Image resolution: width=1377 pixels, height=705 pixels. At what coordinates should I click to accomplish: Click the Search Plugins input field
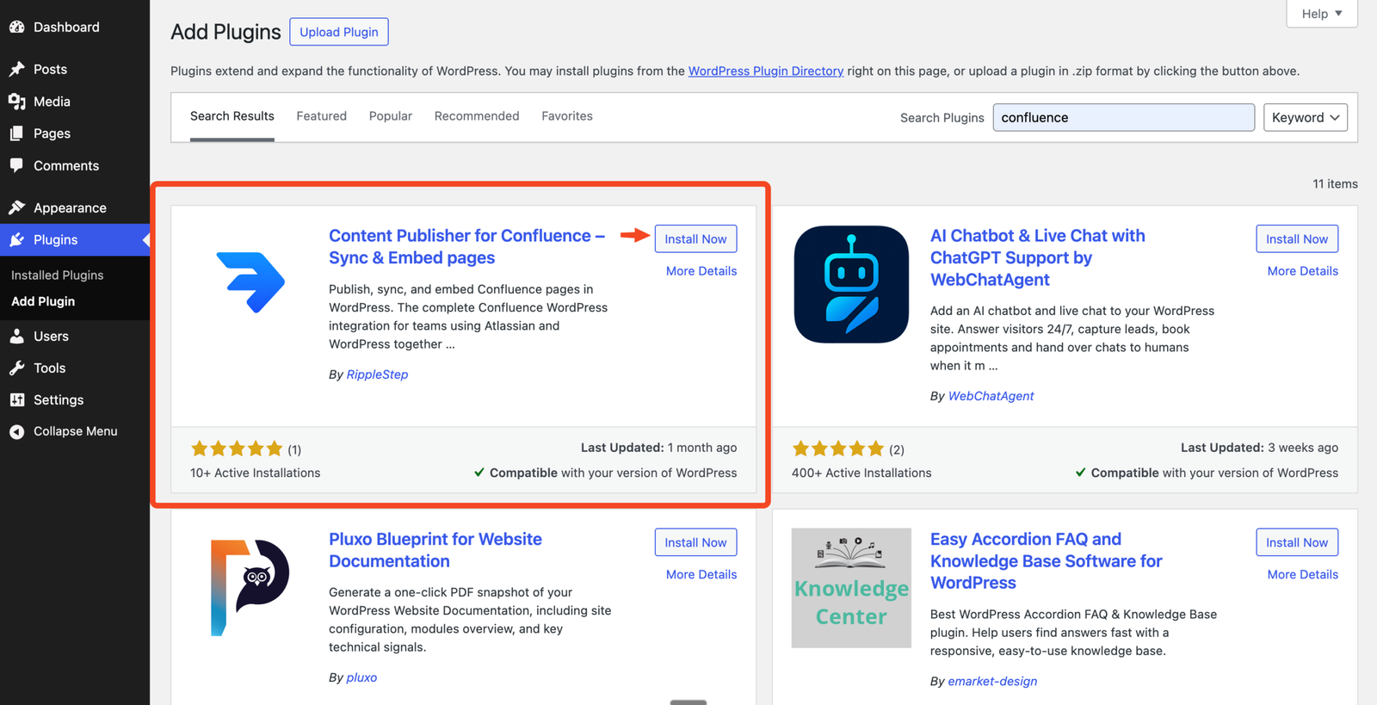pyautogui.click(x=1123, y=117)
